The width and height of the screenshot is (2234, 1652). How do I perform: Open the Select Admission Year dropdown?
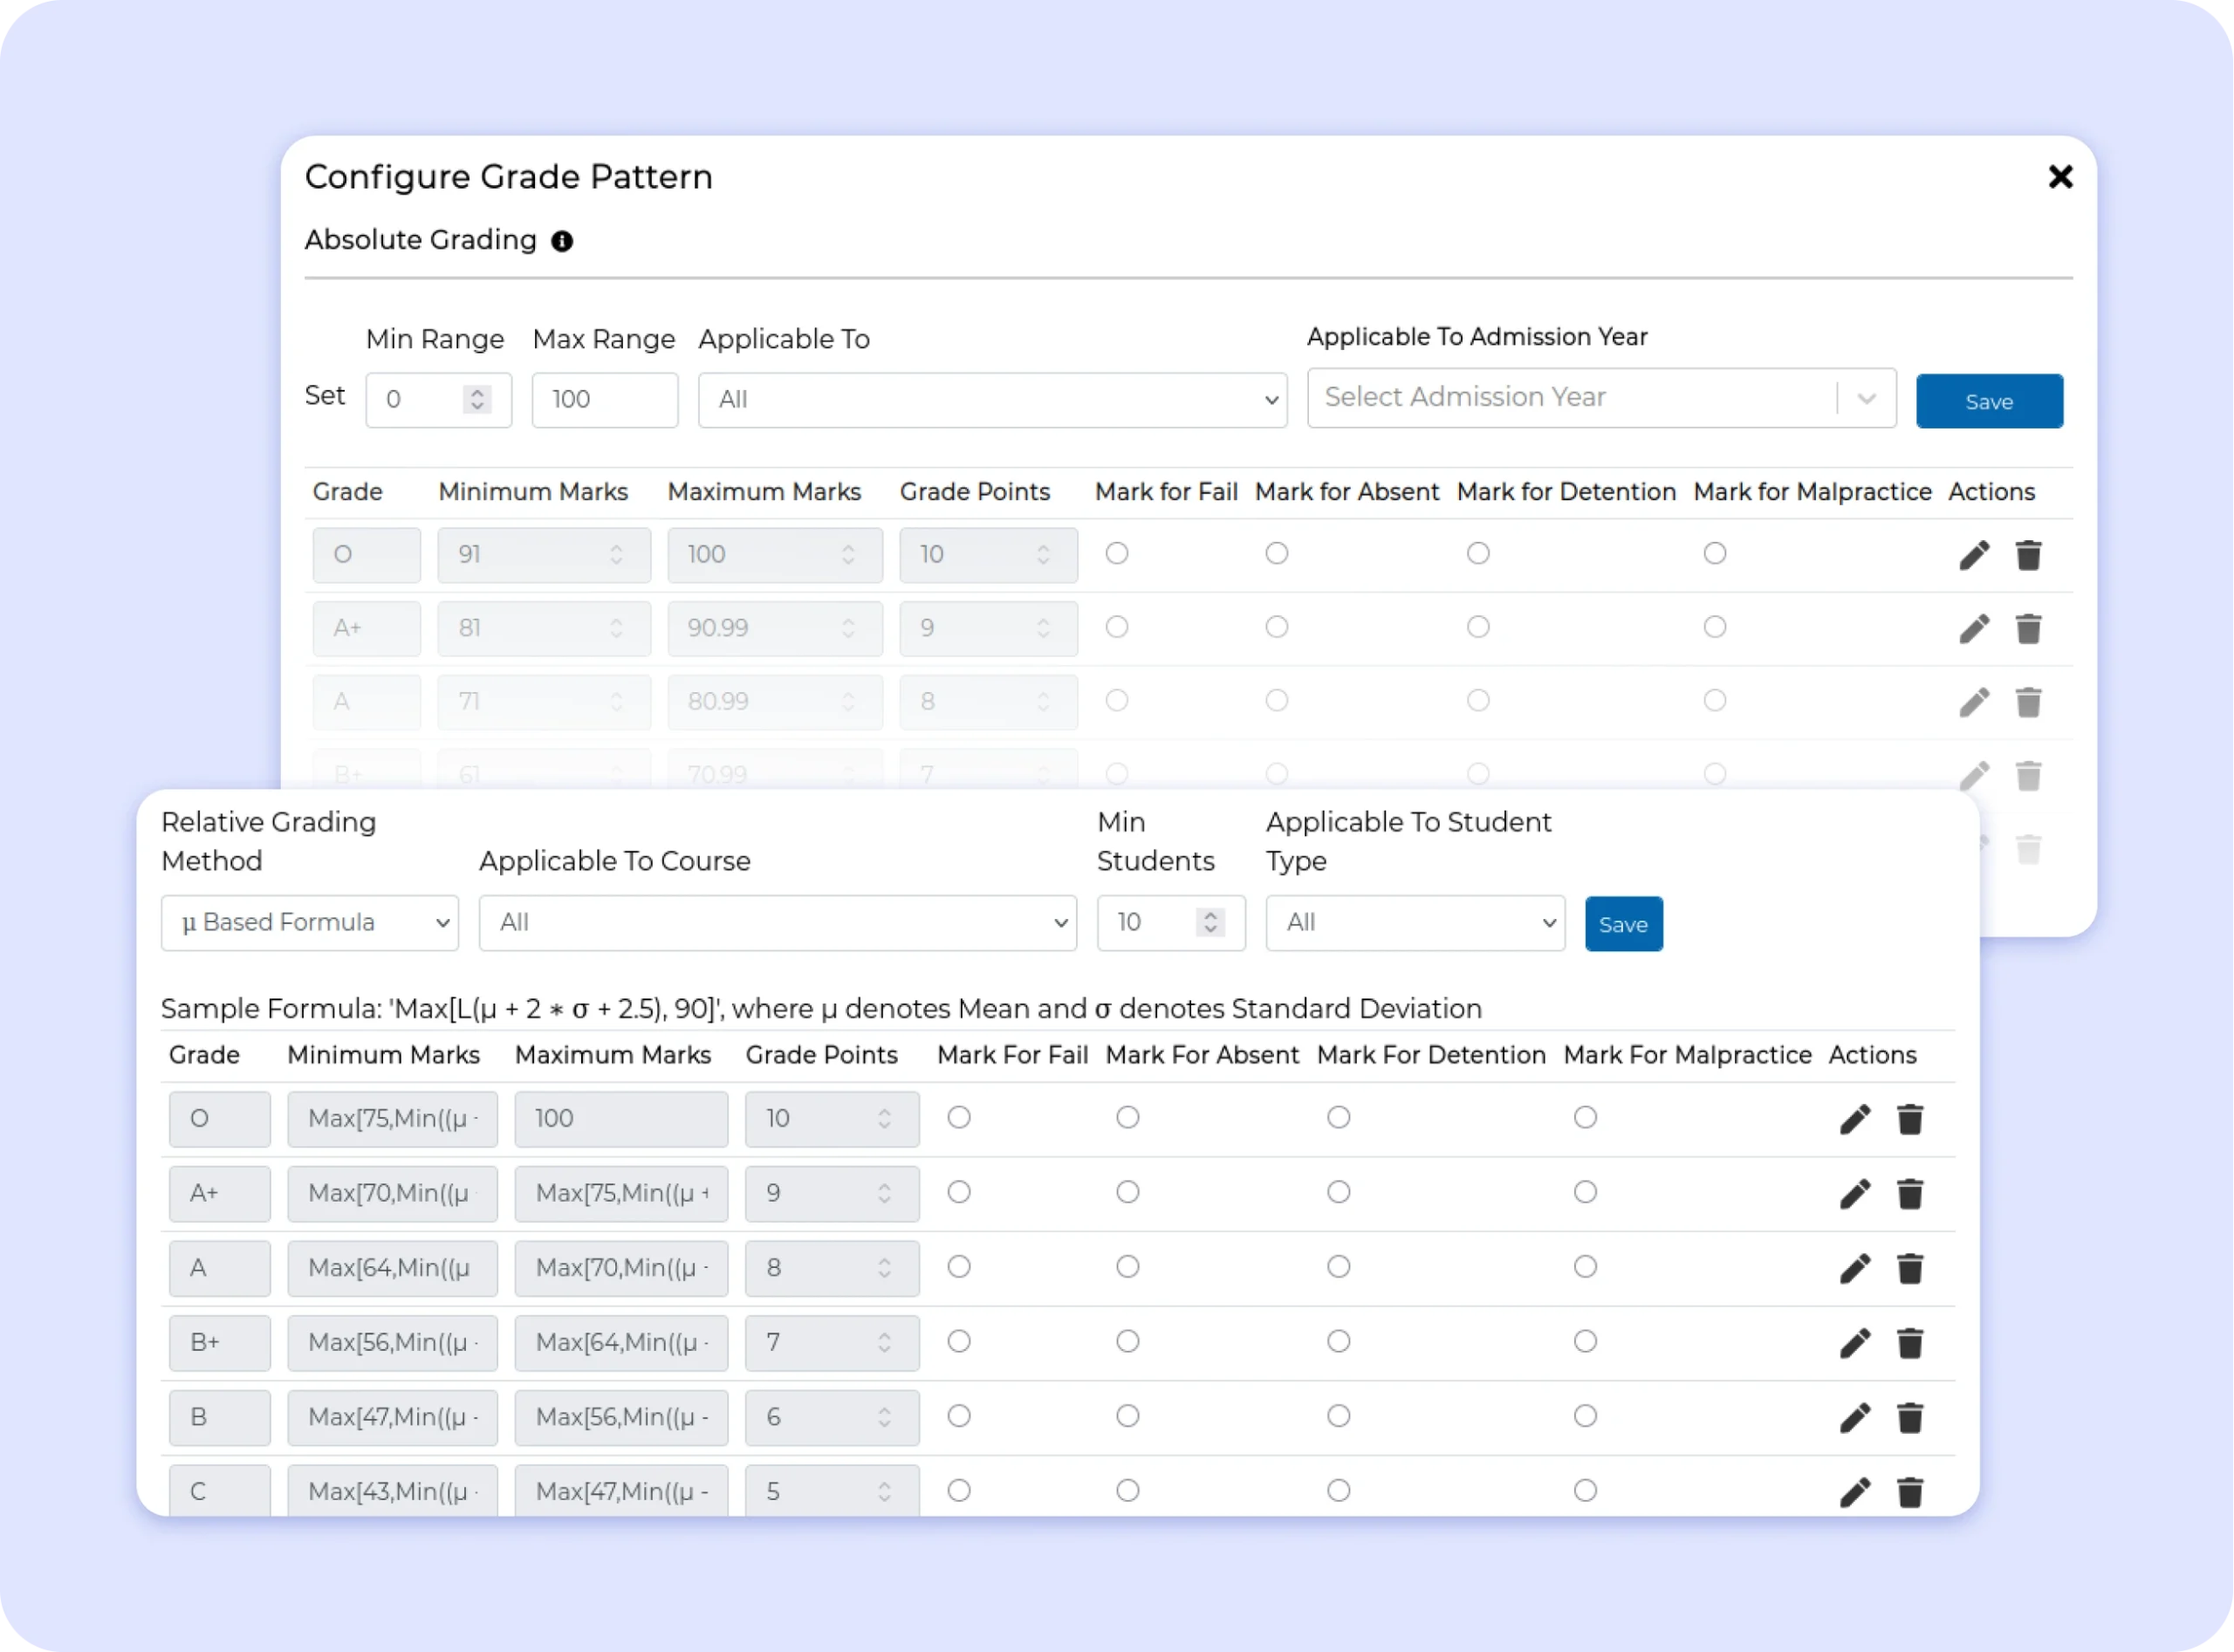1600,398
